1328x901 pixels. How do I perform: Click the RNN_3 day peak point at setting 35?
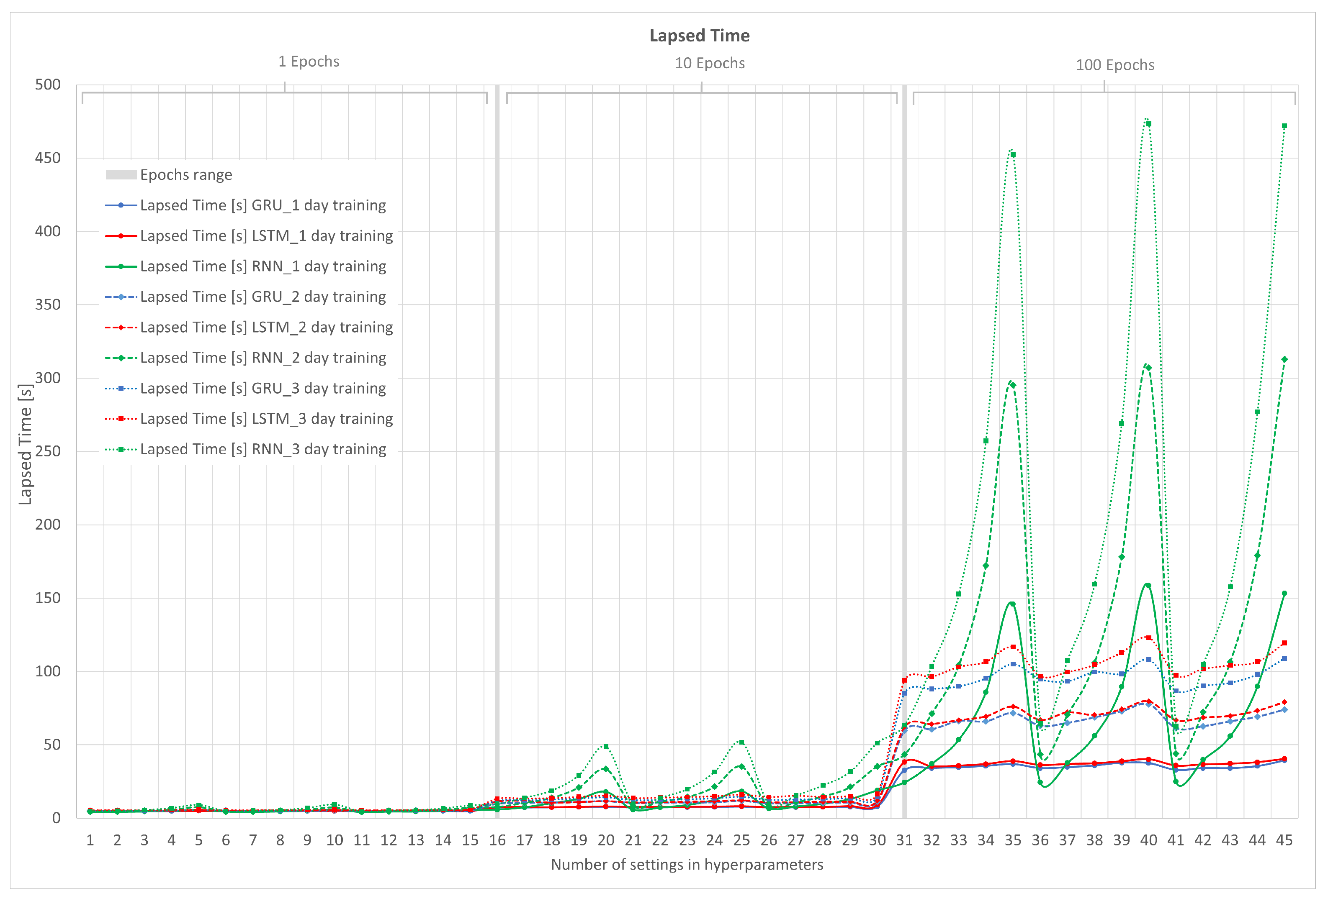[x=1013, y=155]
